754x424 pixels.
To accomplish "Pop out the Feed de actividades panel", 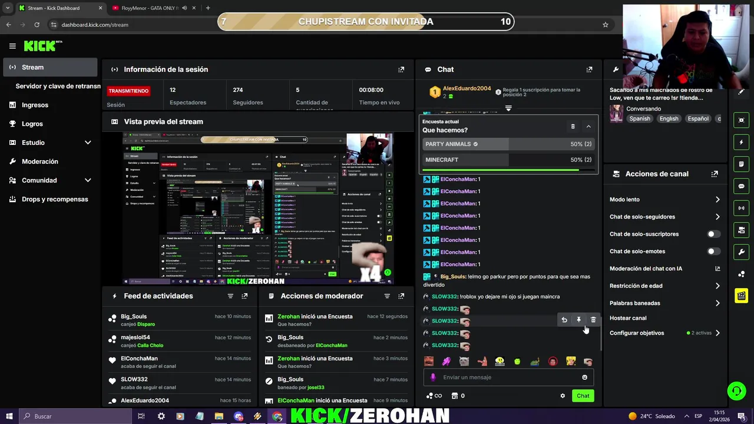I will point(244,296).
